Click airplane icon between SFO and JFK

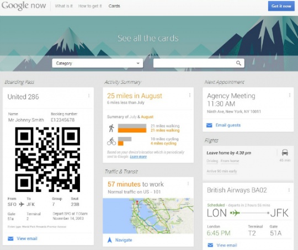pyautogui.click(x=22, y=204)
